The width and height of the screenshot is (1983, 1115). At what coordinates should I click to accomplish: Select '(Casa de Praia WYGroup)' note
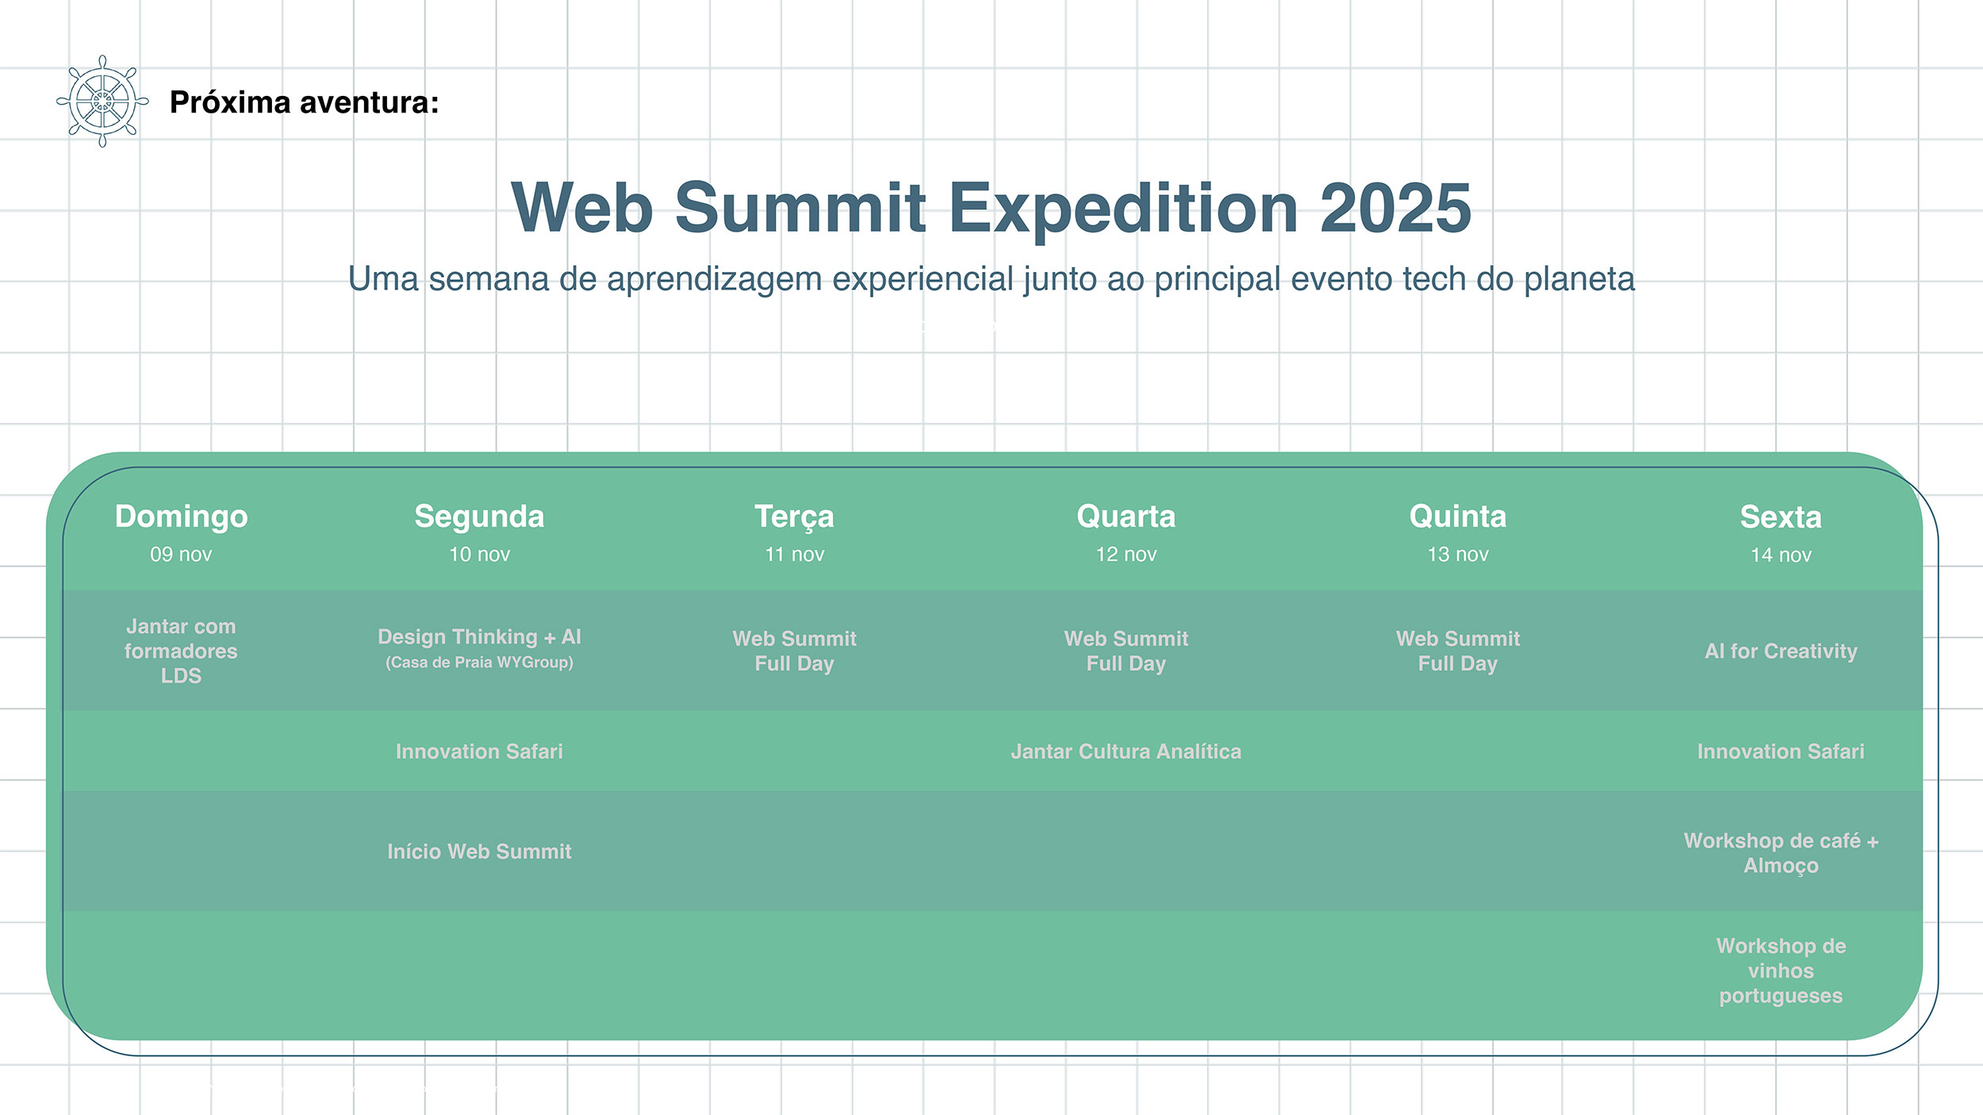tap(479, 662)
